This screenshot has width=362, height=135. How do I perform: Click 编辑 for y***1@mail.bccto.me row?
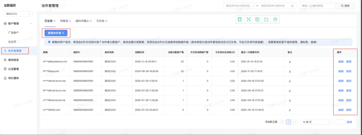pos(341,100)
